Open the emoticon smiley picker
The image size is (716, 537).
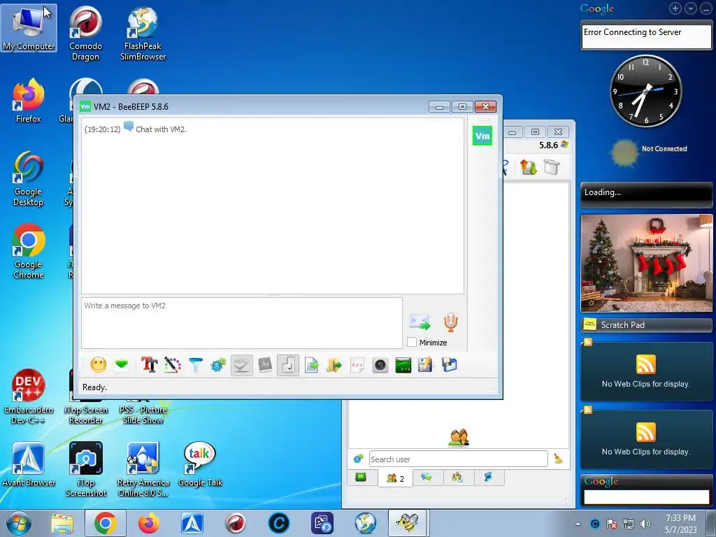tap(98, 365)
